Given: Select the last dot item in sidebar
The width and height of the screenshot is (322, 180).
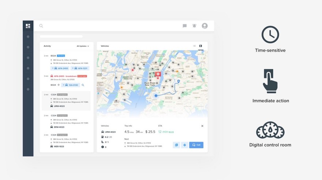Looking at the screenshot, I should pyautogui.click(x=28, y=89).
